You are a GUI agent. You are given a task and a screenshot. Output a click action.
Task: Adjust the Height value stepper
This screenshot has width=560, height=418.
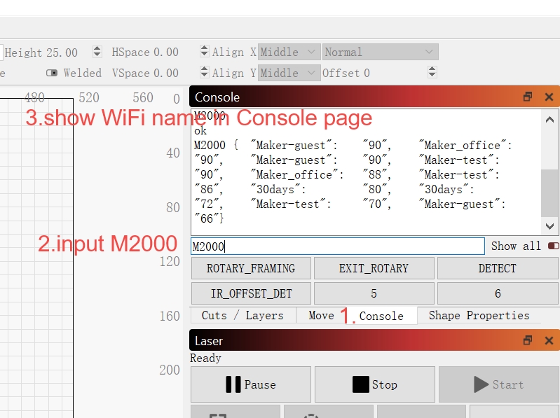(x=97, y=52)
